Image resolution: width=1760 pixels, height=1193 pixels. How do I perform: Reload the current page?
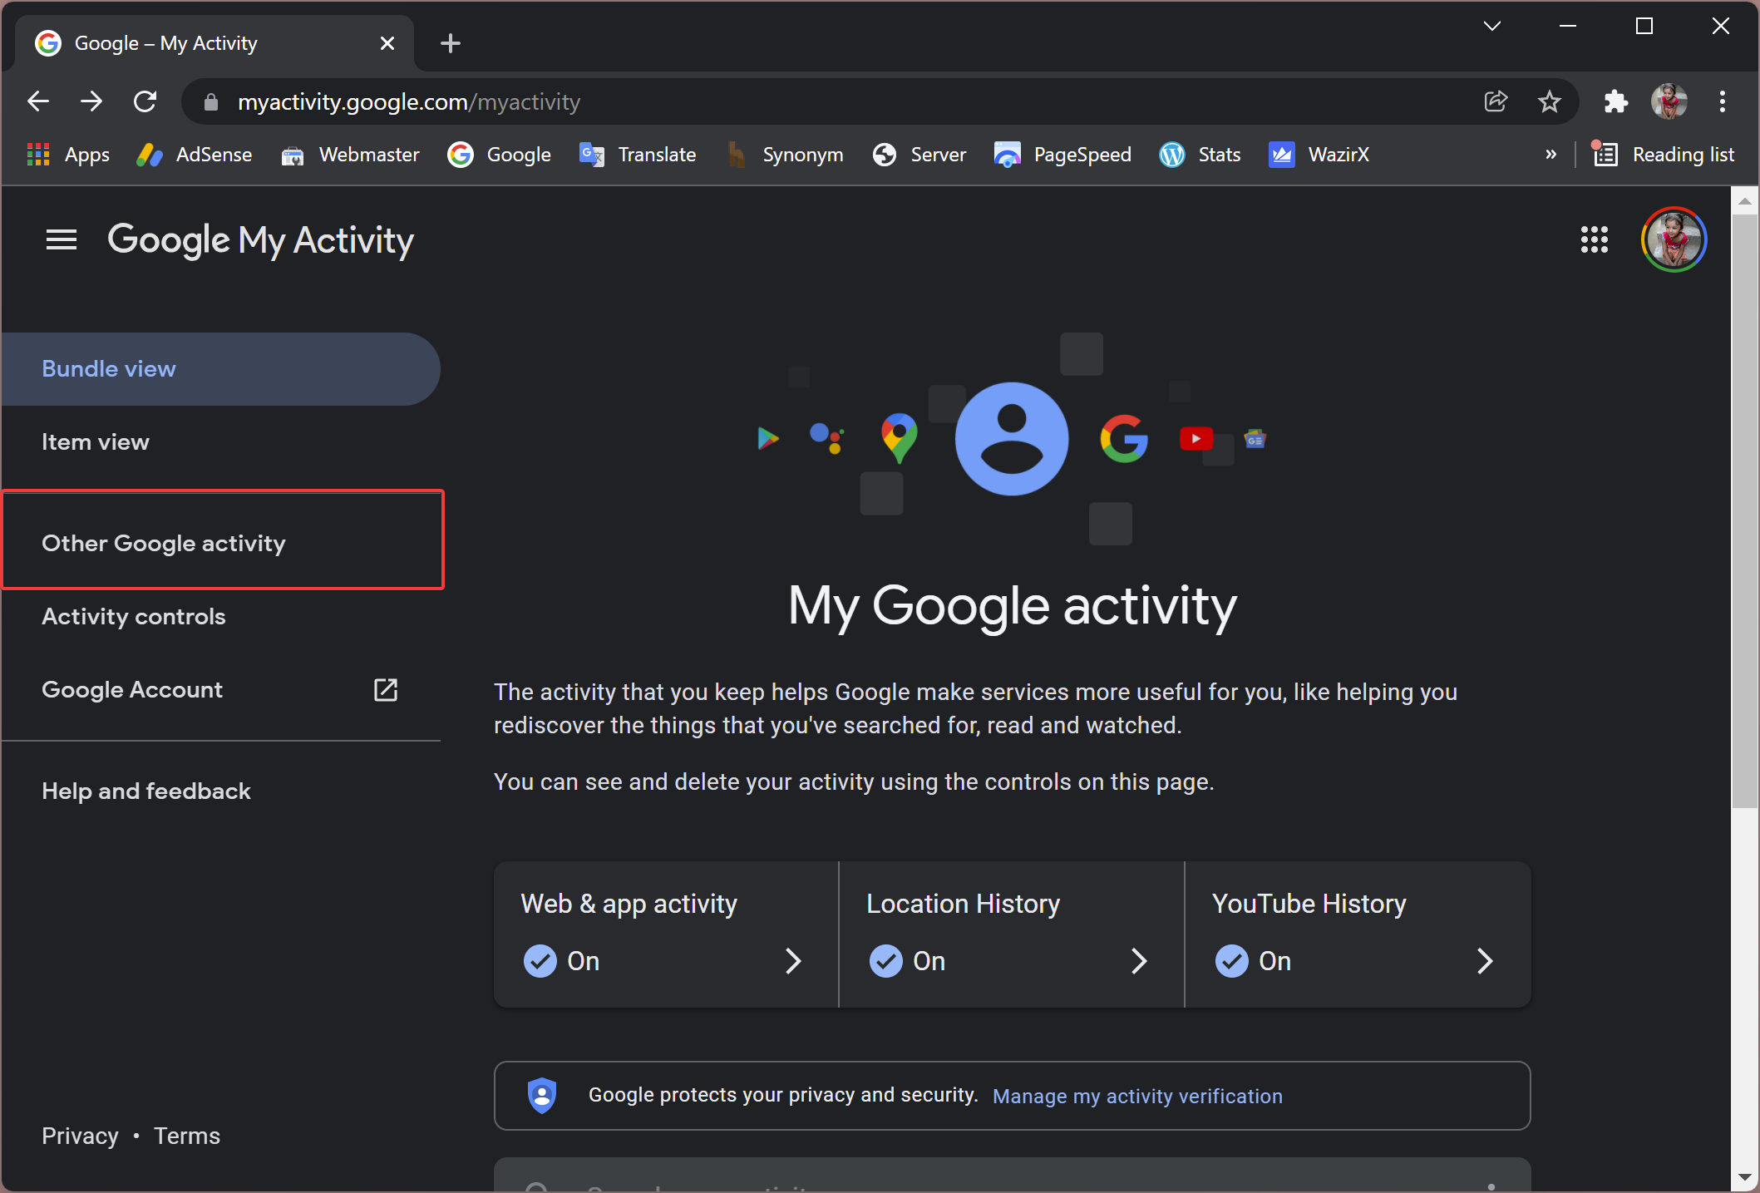click(x=145, y=101)
